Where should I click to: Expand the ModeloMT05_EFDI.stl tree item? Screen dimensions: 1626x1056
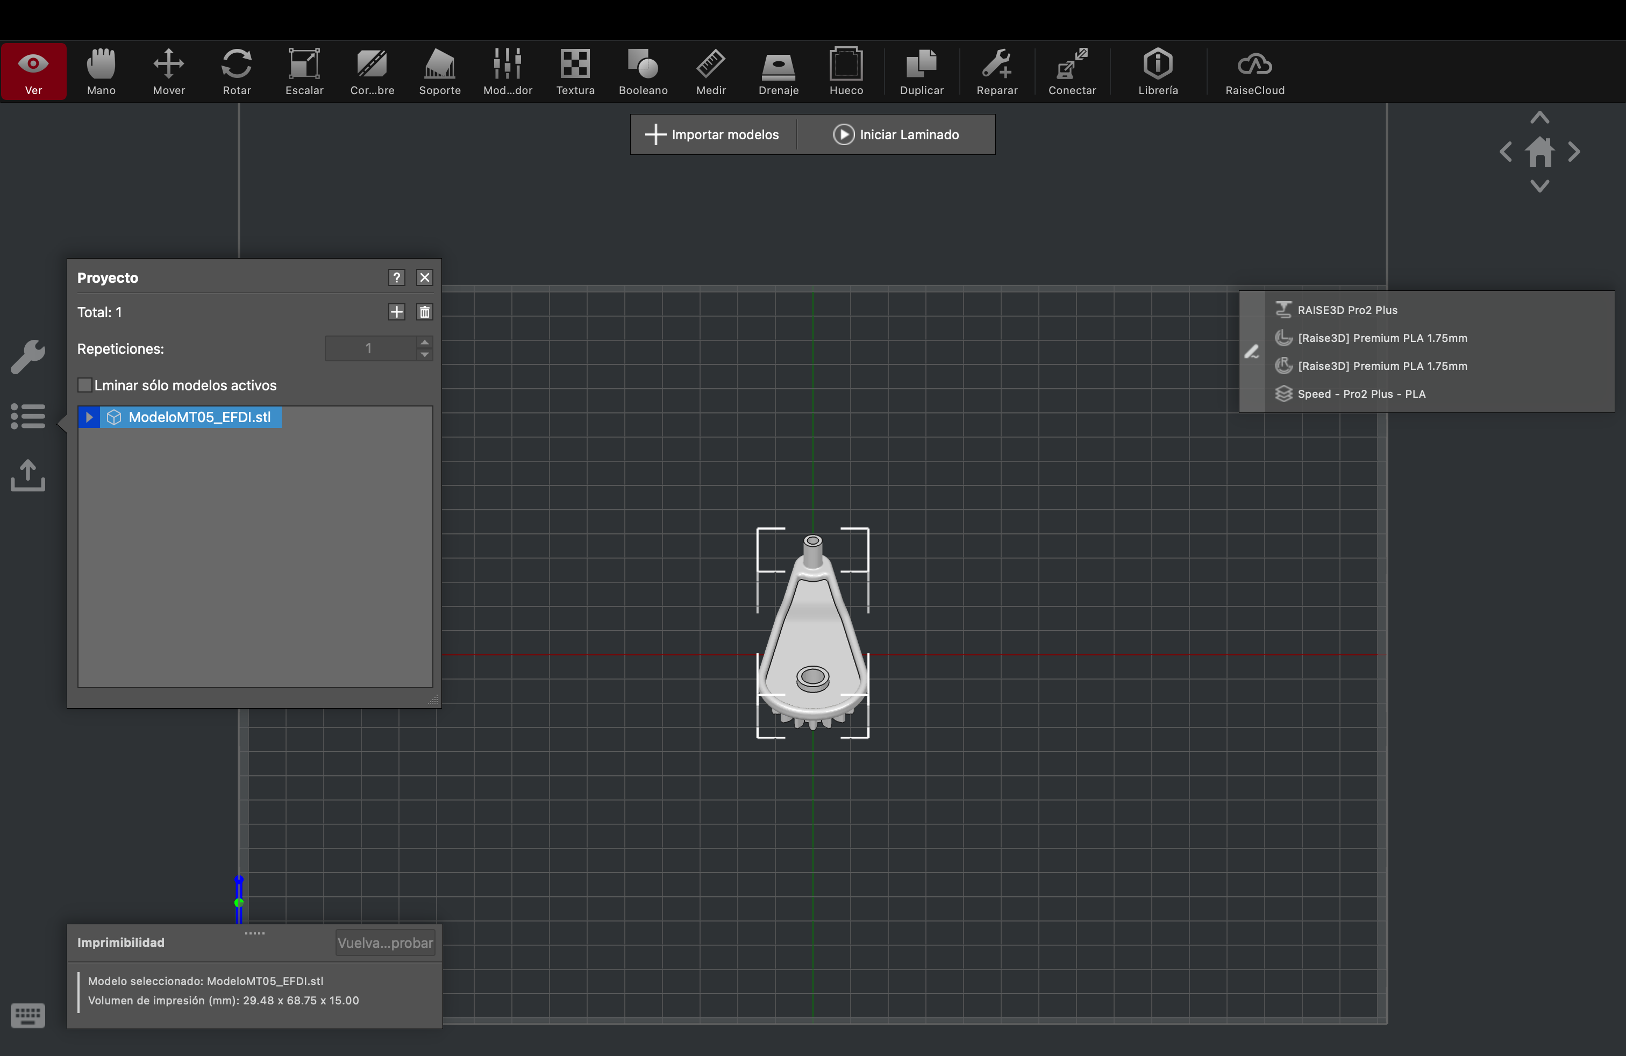(89, 417)
